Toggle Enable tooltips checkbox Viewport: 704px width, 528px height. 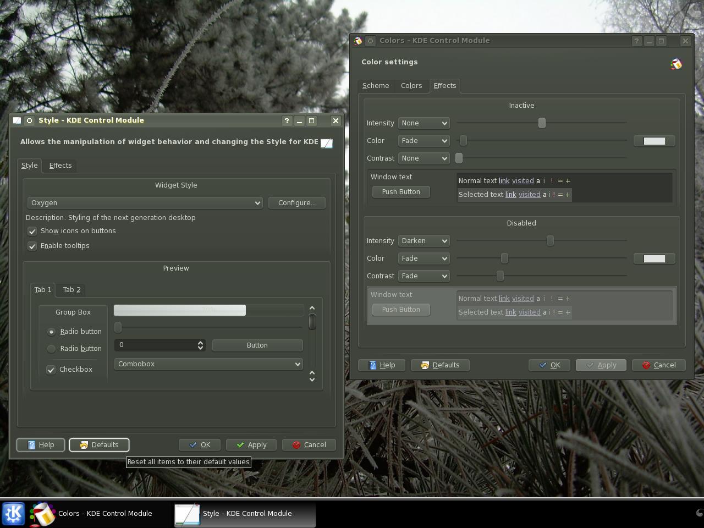click(x=32, y=246)
